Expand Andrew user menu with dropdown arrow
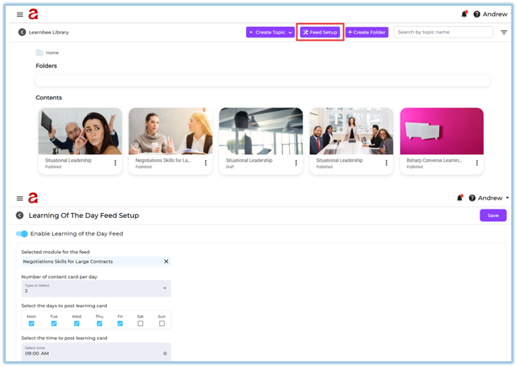 tap(507, 198)
